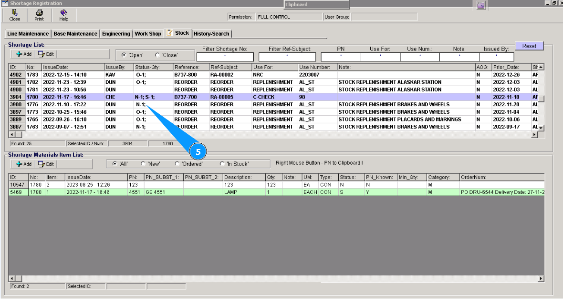
Task: Switch to the Line Maintenance tab
Action: point(28,34)
